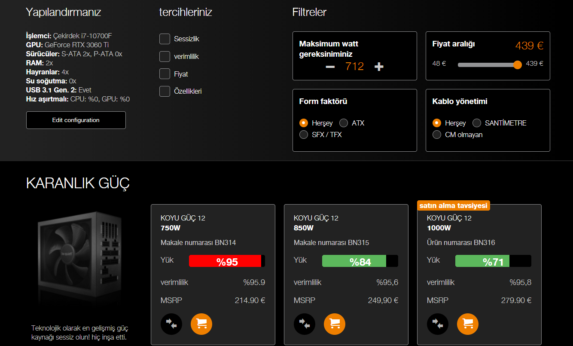Screen dimensions: 573x346
Task: Click the 48 € minimum price label
Action: 439,64
